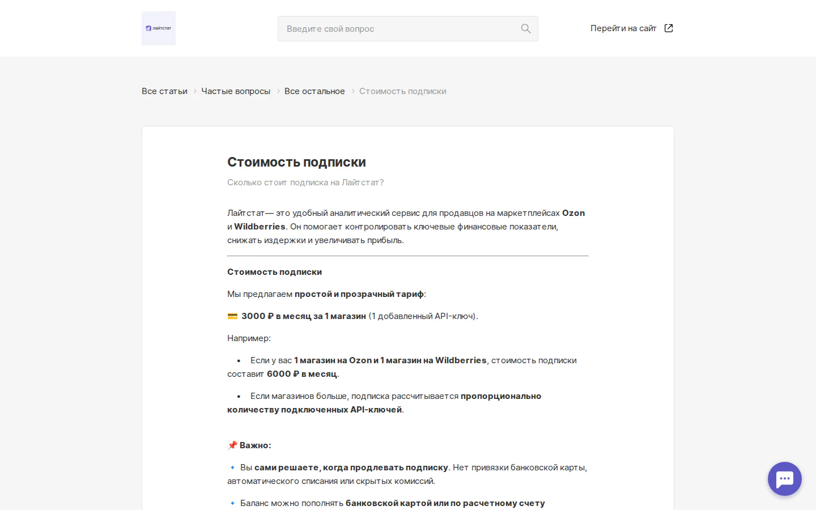The height and width of the screenshot is (510, 816).
Task: Go to 'Все статьи' breadcrumb
Action: pyautogui.click(x=164, y=91)
